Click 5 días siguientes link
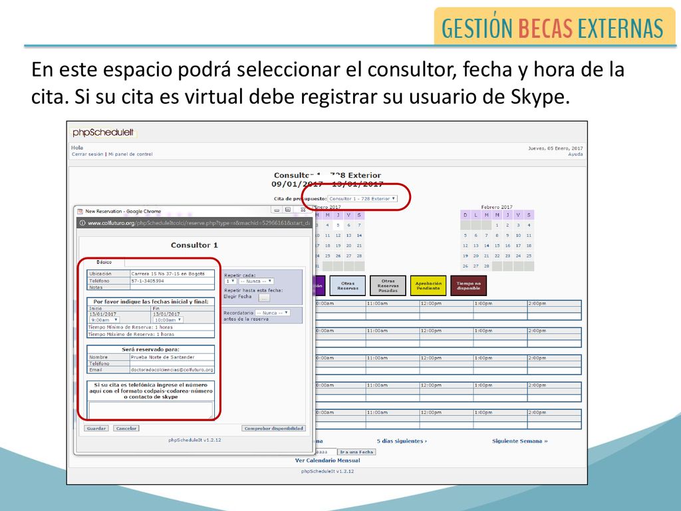681x511 pixels. pyautogui.click(x=402, y=441)
